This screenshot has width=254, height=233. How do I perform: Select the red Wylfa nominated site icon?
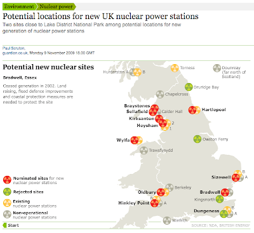coord(135,140)
